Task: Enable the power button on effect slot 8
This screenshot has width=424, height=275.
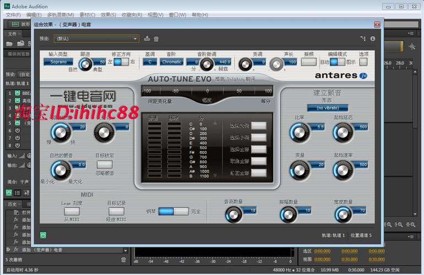Action: pyautogui.click(x=17, y=145)
